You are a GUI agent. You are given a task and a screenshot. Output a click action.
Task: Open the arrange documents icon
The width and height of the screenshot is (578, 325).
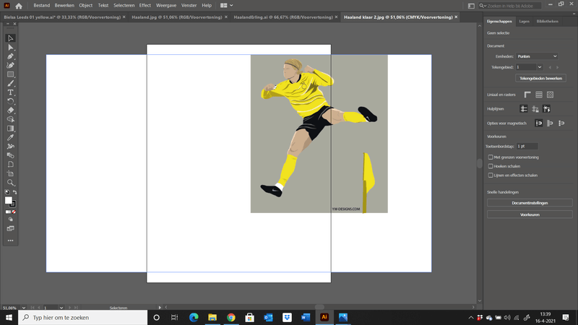(224, 6)
